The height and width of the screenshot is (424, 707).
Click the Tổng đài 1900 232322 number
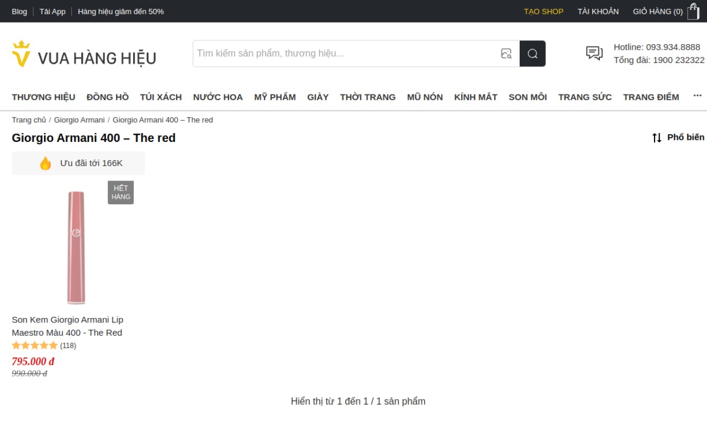pos(659,60)
